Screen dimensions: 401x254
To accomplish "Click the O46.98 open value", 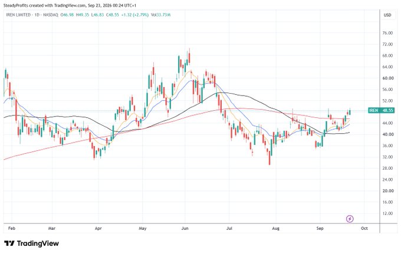I will coord(67,15).
